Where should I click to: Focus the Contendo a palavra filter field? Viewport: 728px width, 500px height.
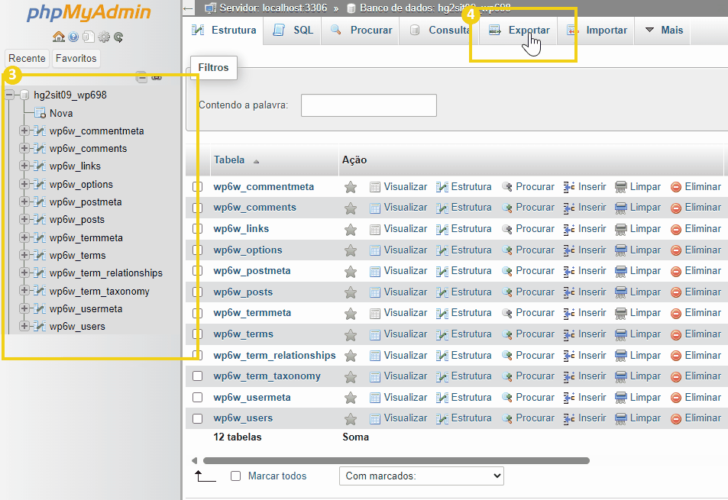[x=369, y=105]
